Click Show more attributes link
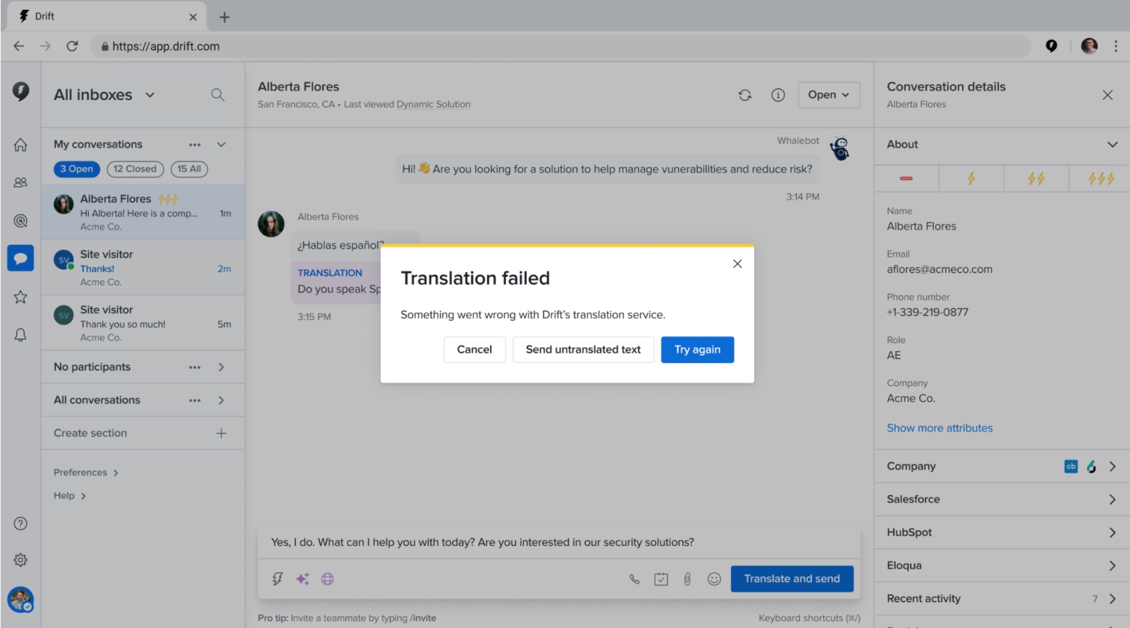Screen dimensions: 1130x628 click(939, 428)
